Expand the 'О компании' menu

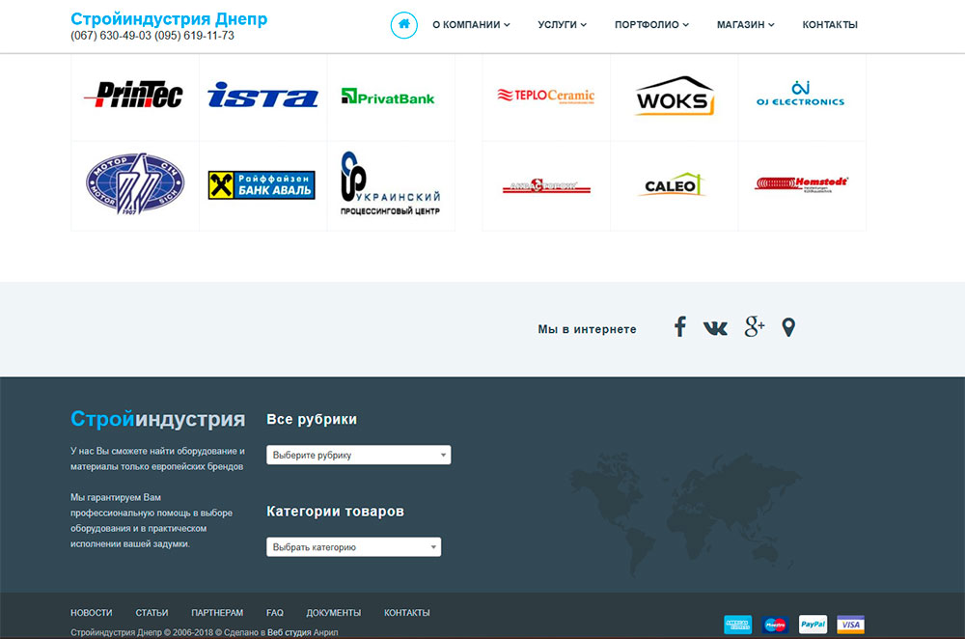pos(471,25)
